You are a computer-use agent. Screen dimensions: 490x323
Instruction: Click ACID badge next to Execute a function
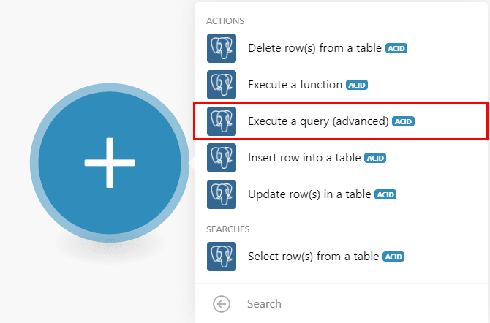(356, 85)
